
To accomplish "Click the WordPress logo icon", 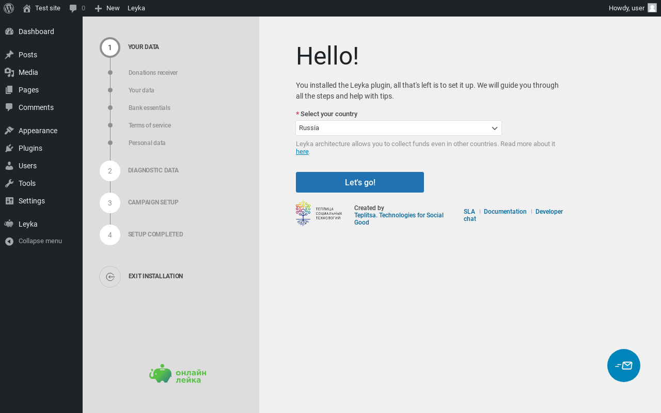I will coord(8,8).
